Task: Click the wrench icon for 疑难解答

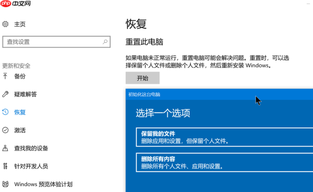Action: coord(5,94)
